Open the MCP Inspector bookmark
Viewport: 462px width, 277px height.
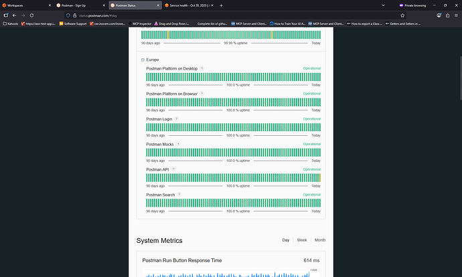pyautogui.click(x=140, y=24)
